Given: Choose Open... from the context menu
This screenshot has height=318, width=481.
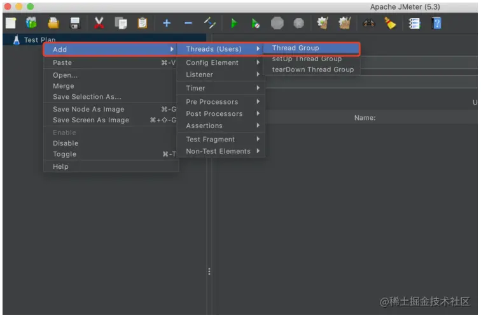Looking at the screenshot, I should click(x=111, y=75).
